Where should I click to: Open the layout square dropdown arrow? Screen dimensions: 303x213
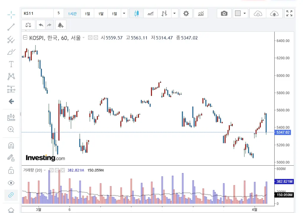[x=245, y=13]
